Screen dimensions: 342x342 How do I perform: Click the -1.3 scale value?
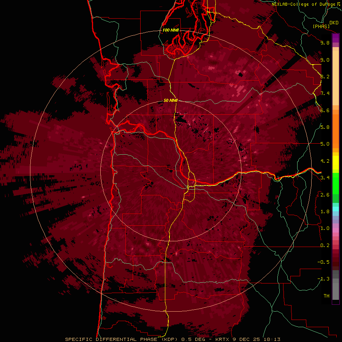323,279
